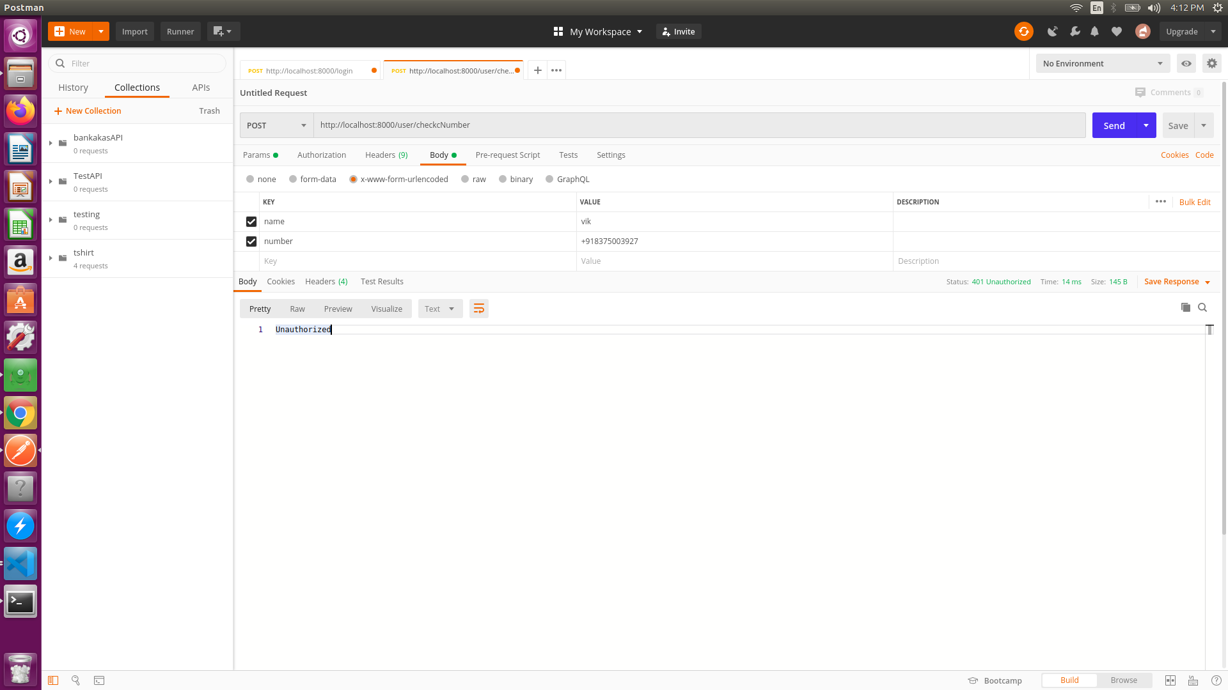Expand the tshirt collection
This screenshot has height=690, width=1228.
(x=51, y=258)
